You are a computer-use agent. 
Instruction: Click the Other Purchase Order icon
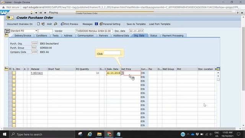click(x=43, y=24)
